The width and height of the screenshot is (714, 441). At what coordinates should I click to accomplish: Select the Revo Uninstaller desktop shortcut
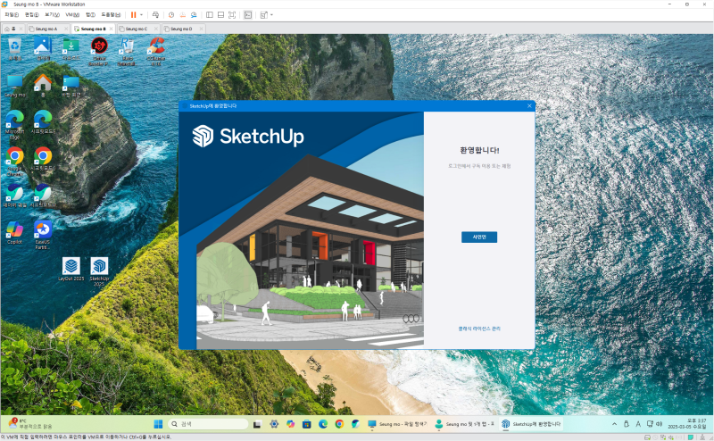click(x=127, y=52)
